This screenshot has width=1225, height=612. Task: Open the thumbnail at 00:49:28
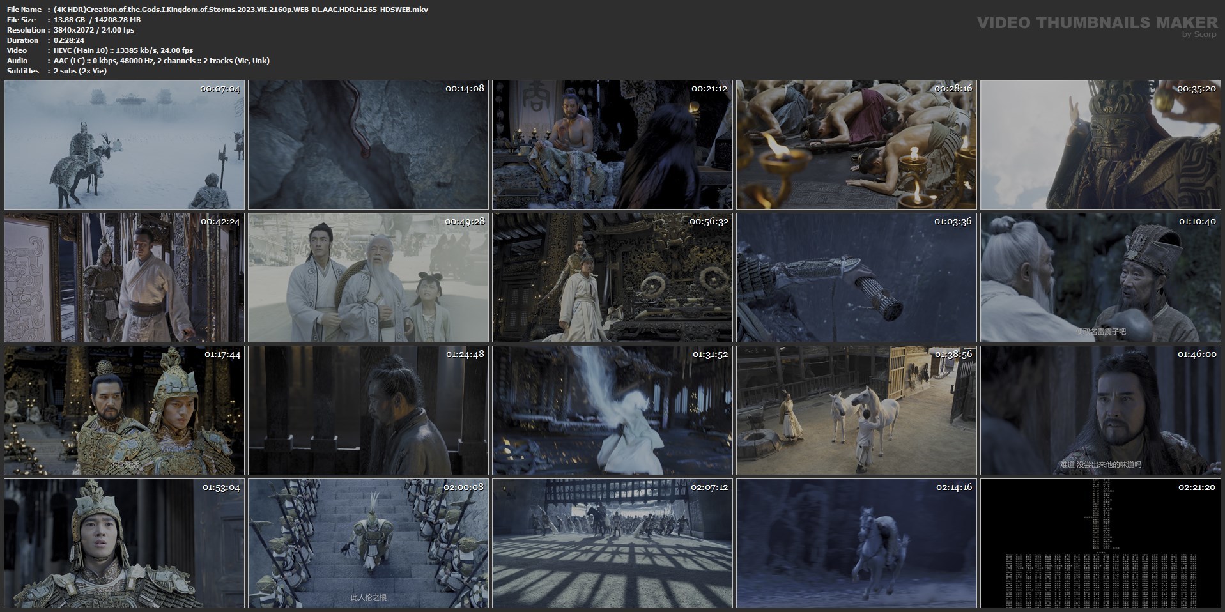tap(368, 277)
